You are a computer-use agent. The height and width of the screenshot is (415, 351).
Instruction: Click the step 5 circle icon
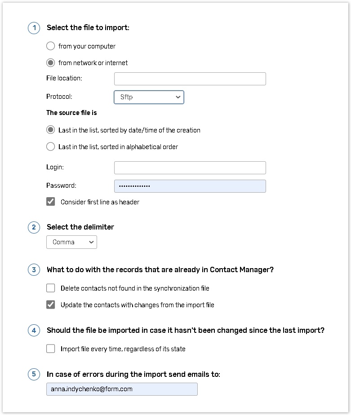[34, 374]
